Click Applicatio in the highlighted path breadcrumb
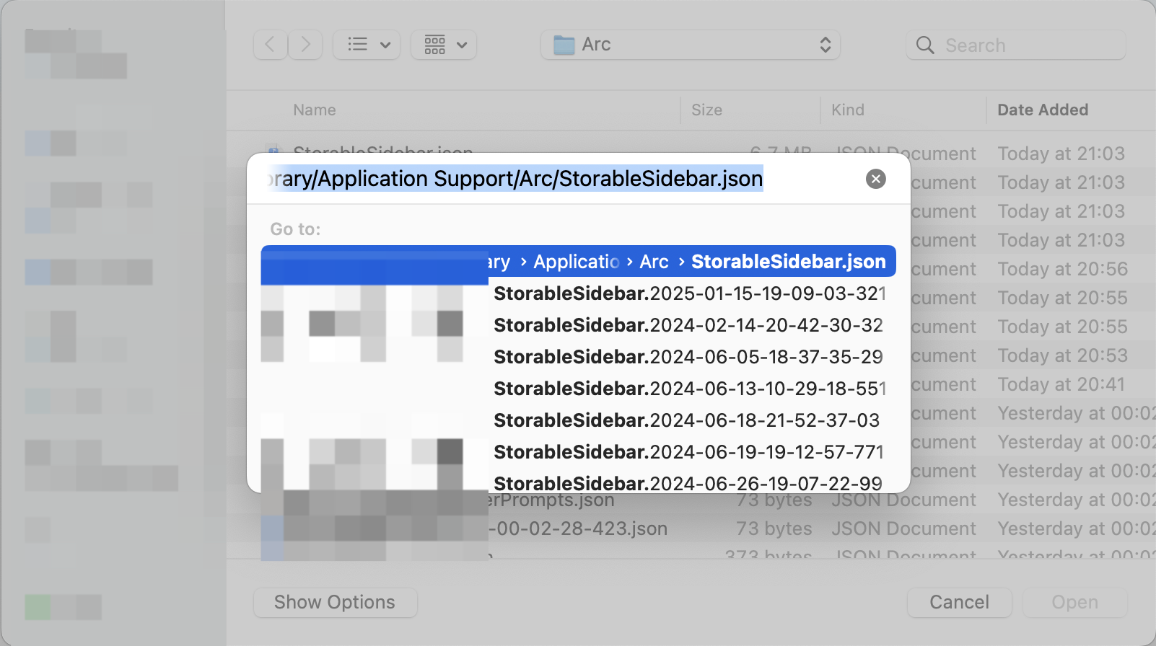This screenshot has width=1156, height=646. [577, 262]
